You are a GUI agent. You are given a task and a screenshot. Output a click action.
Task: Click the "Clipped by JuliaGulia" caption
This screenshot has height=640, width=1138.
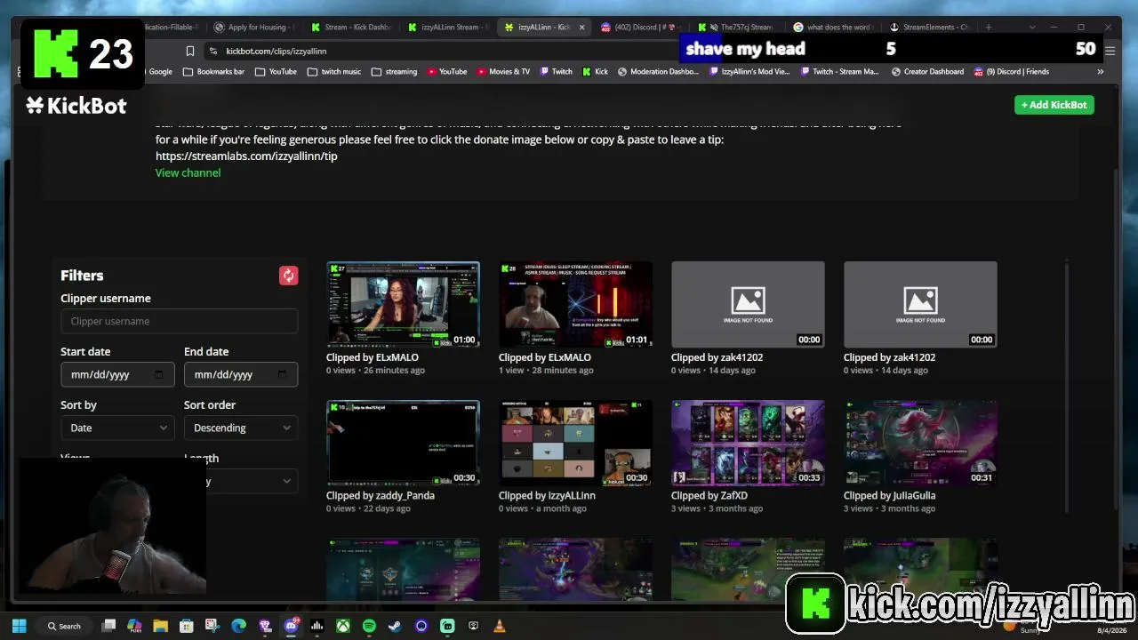[892, 496]
